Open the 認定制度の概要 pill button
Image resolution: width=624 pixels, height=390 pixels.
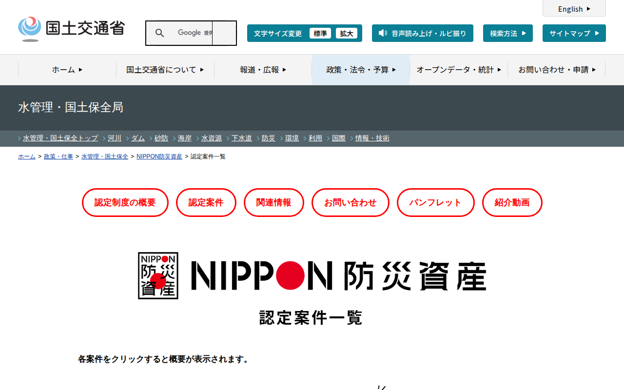(x=125, y=202)
